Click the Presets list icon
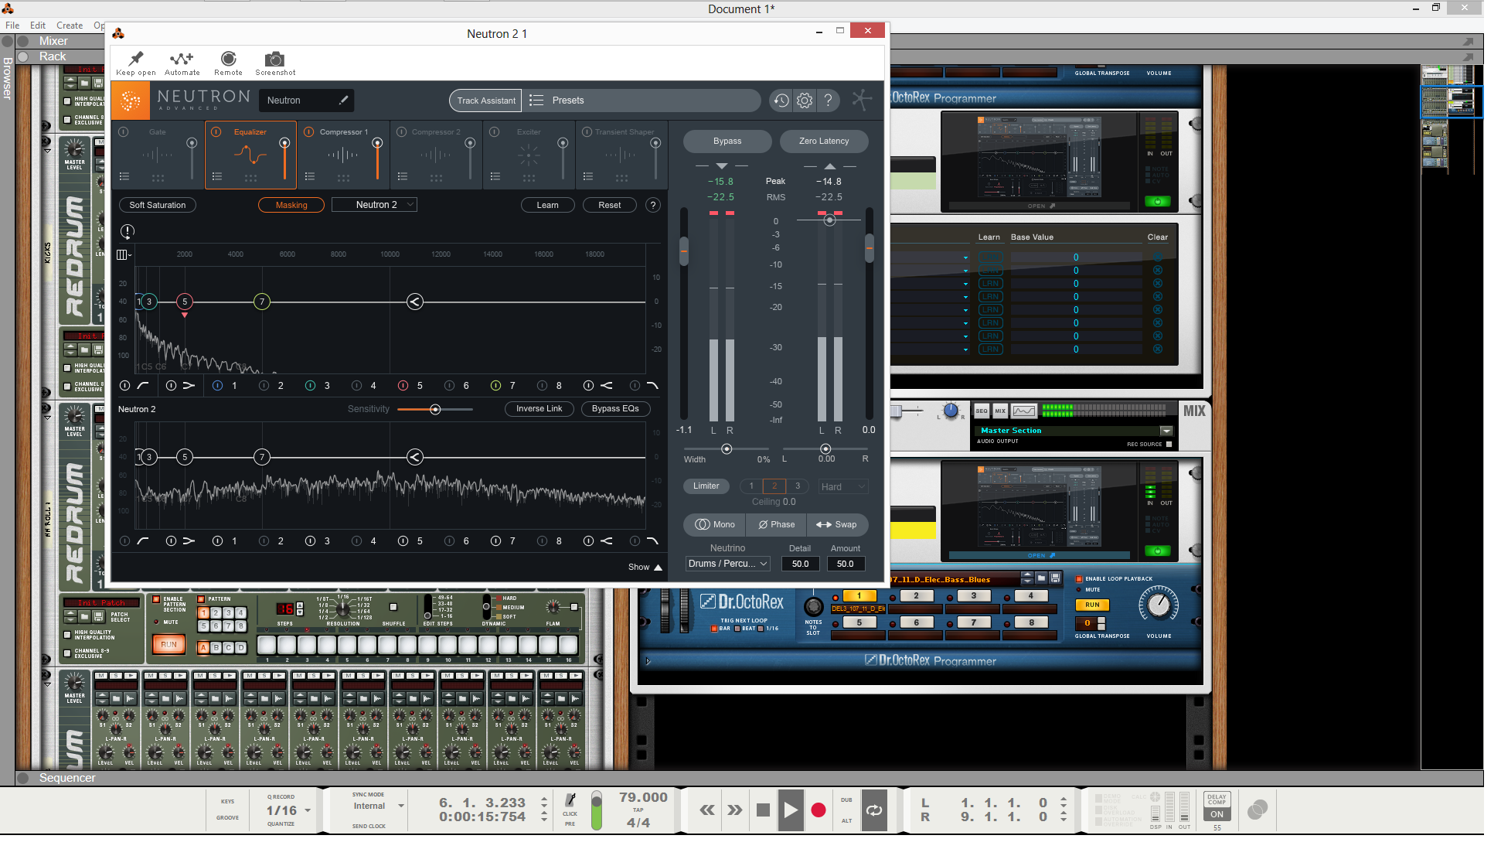The width and height of the screenshot is (1501, 849). click(536, 101)
